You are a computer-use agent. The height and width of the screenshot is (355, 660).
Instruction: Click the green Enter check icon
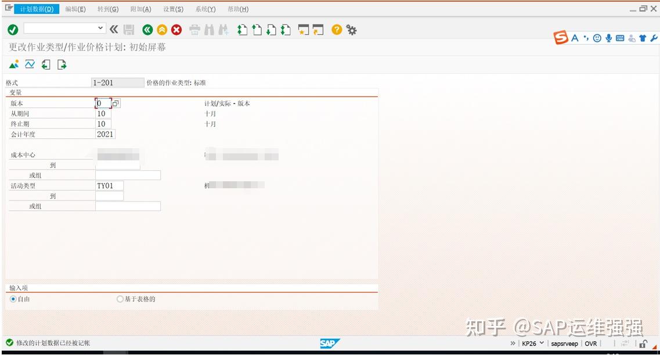pyautogui.click(x=13, y=29)
